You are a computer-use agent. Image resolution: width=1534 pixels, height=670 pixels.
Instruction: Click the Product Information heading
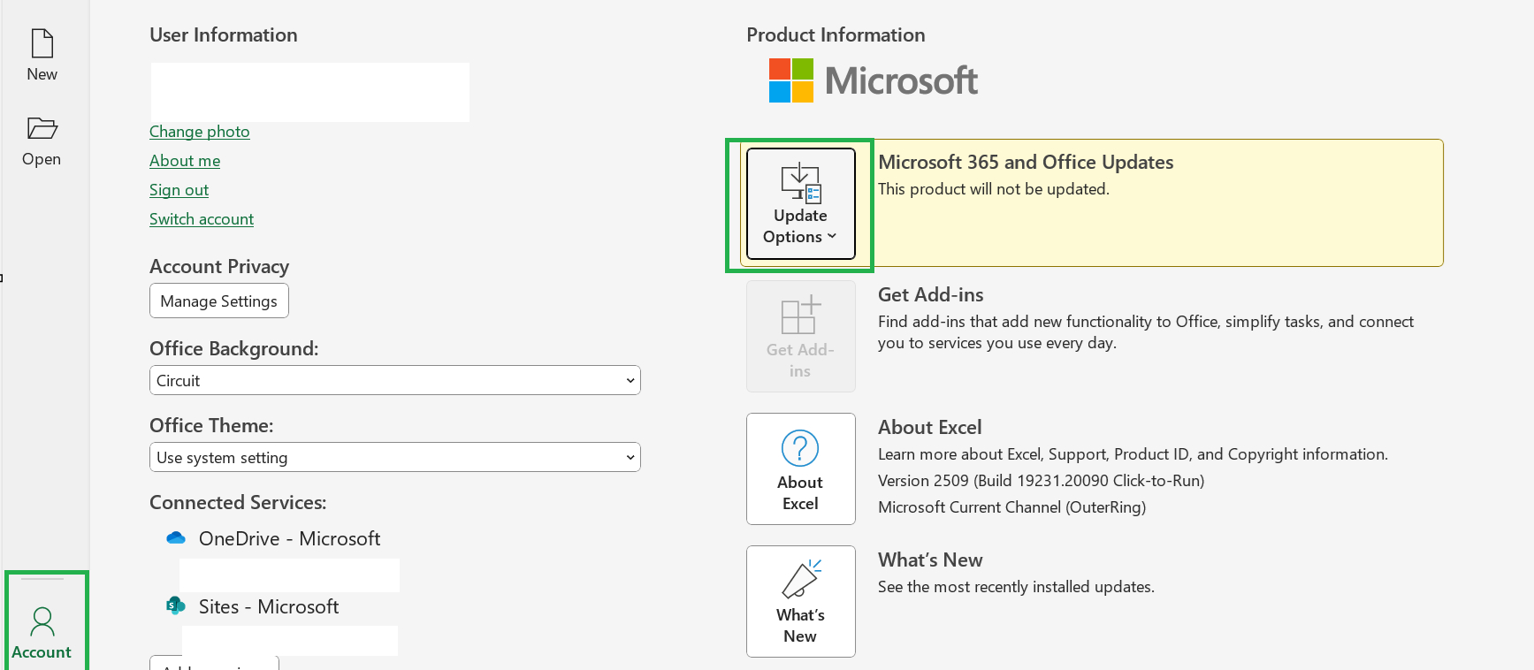[x=836, y=34]
